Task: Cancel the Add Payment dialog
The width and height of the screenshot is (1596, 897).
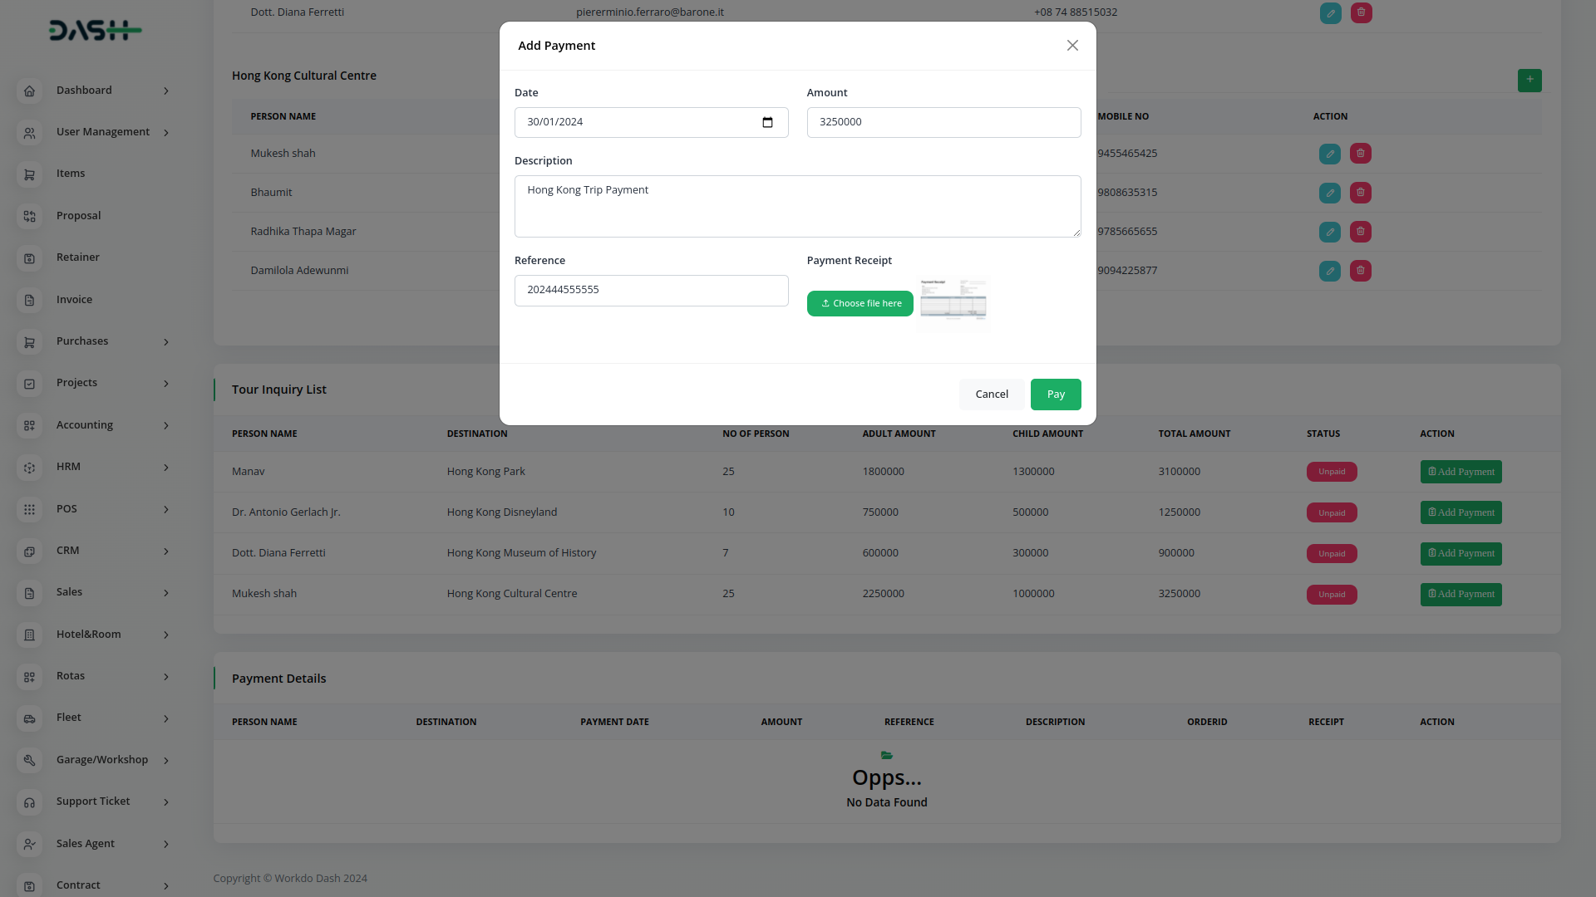Action: coord(992,395)
